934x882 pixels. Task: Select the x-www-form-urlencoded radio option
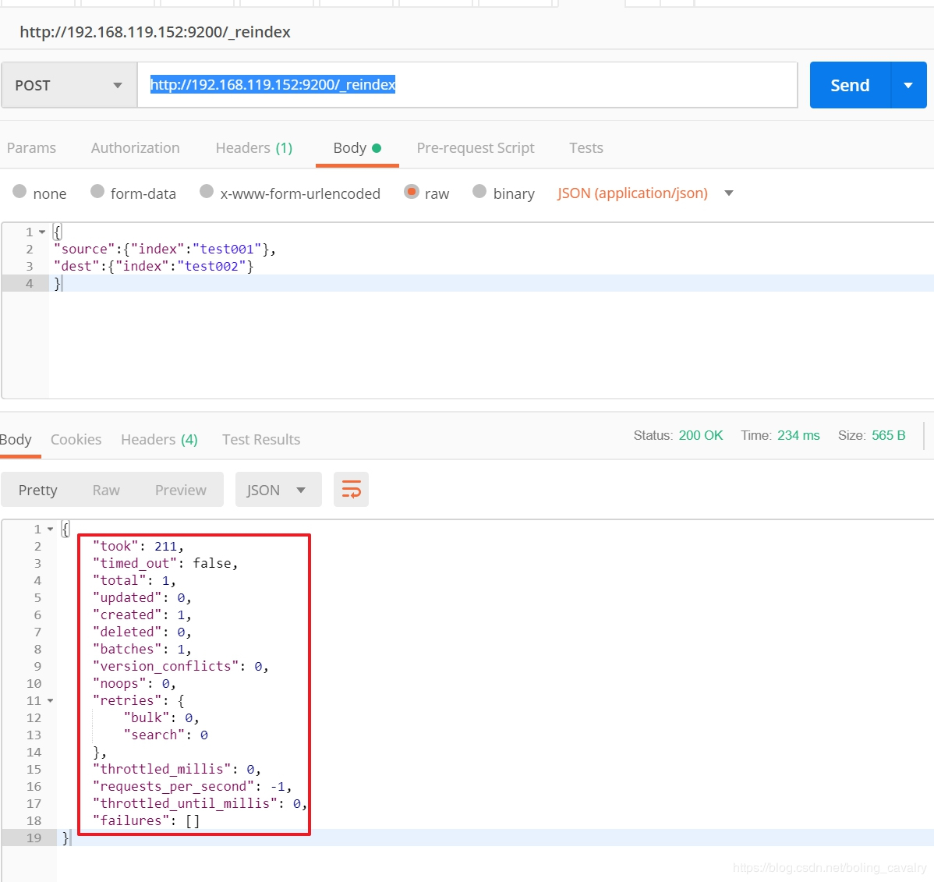point(207,191)
